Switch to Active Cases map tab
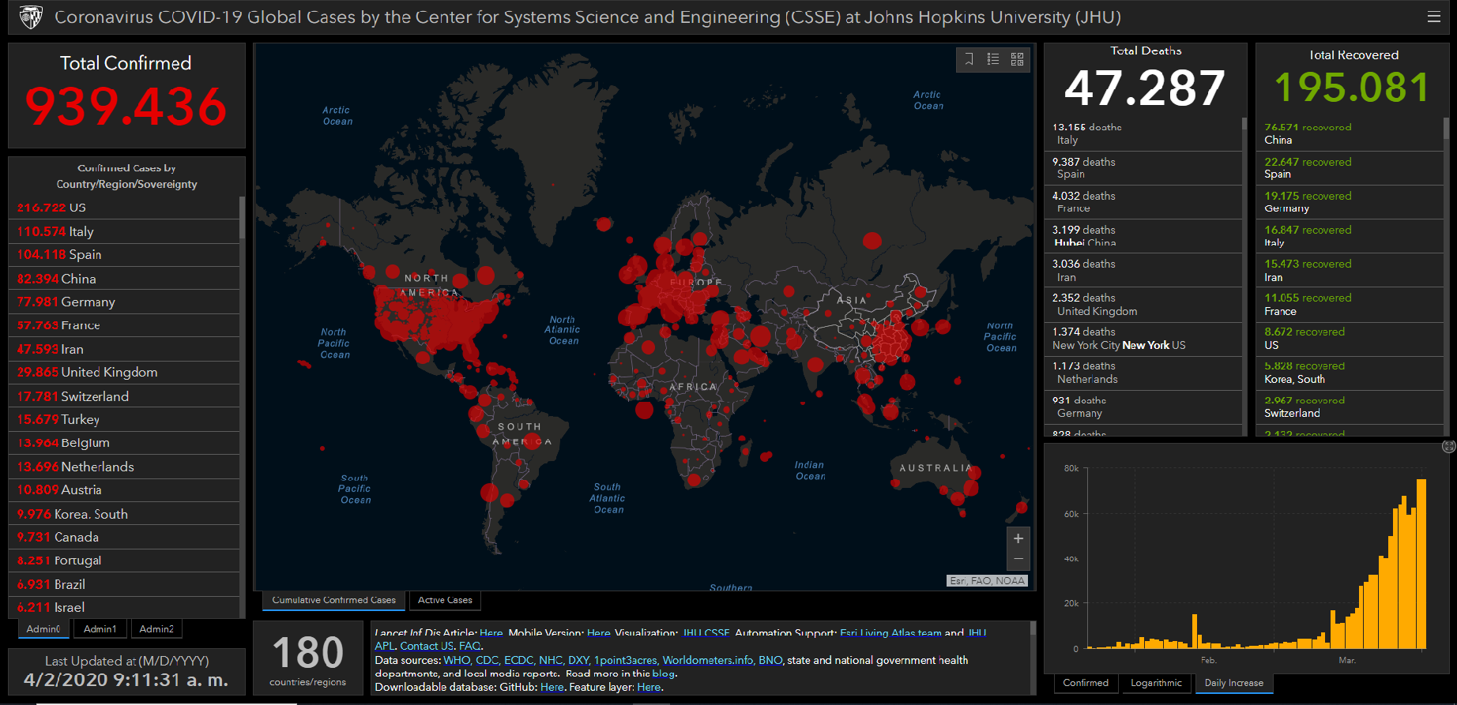 pyautogui.click(x=445, y=600)
